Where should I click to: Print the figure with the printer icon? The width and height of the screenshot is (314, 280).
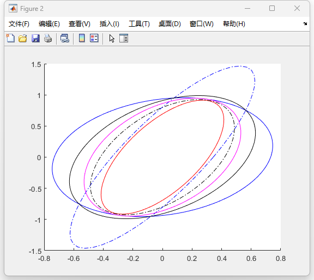click(48, 38)
